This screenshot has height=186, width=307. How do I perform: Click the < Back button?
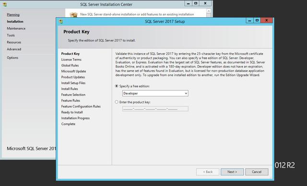point(208,172)
